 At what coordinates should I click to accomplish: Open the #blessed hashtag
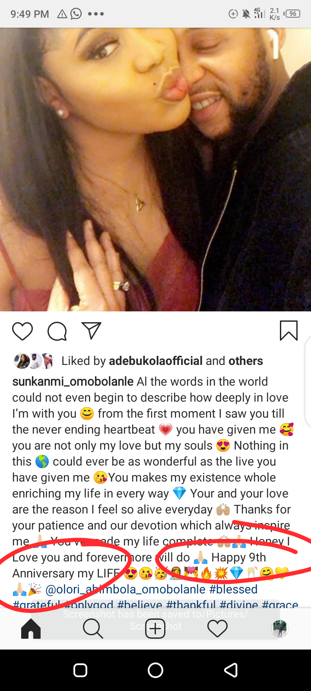point(233,590)
